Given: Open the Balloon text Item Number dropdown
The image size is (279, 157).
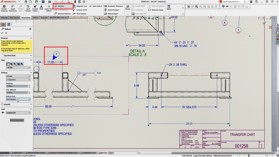Looking at the screenshot, I should [x=18, y=99].
